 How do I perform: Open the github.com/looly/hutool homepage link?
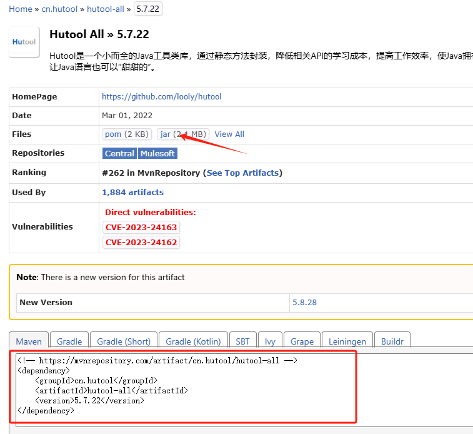tap(162, 96)
